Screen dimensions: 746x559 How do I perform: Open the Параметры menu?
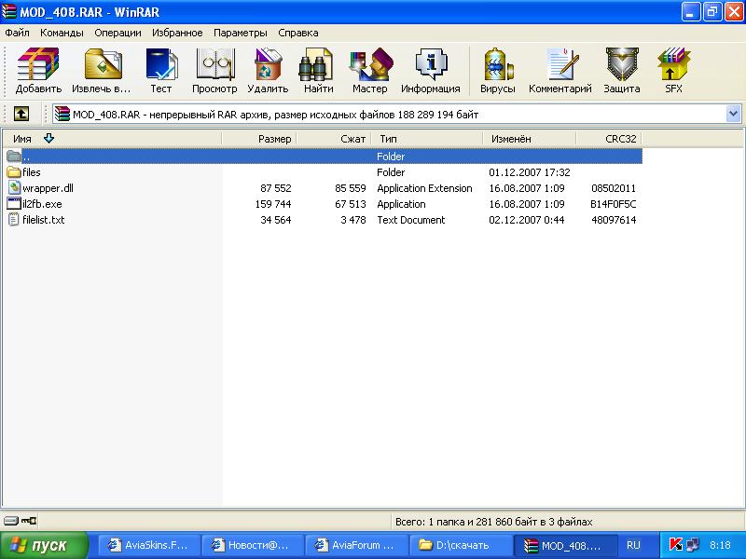click(241, 33)
